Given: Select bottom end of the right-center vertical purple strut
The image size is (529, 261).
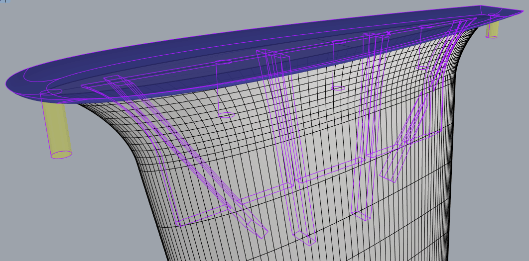Looking at the screenshot, I should [x=361, y=215].
